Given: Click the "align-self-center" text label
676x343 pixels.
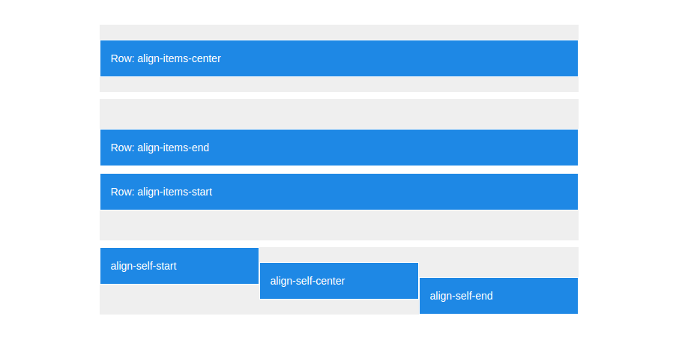Looking at the screenshot, I should pos(307,281).
